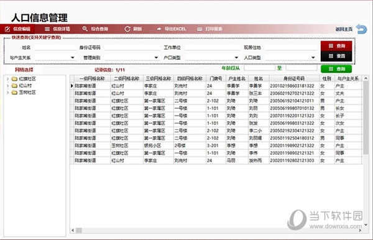Click the 2号楼 cell in the table
Image resolution: width=373 pixels, height=240 pixels.
pyautogui.click(x=190, y=145)
